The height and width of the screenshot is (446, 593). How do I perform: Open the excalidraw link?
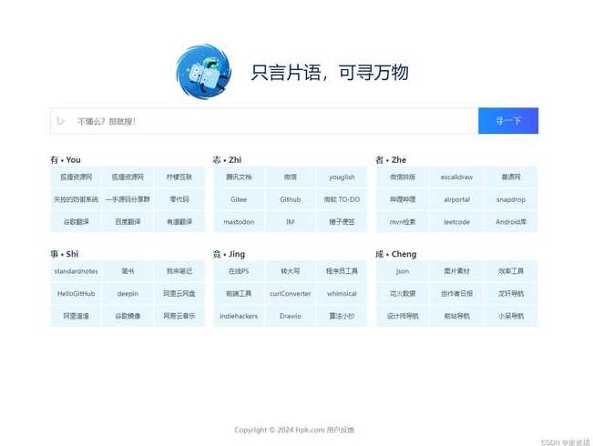456,177
